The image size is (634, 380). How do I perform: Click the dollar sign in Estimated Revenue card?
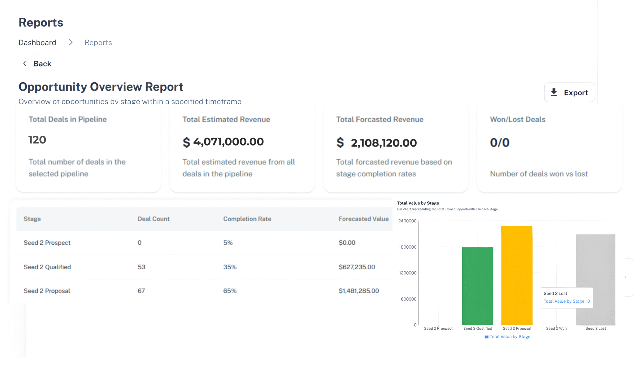[x=186, y=142]
